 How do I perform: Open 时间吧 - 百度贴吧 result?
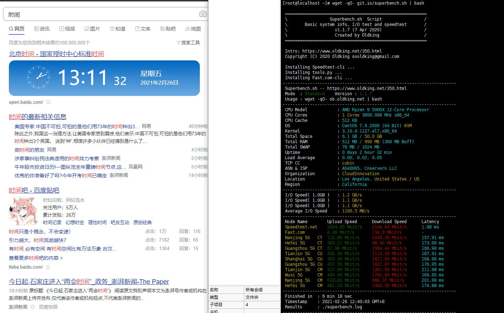click(34, 190)
